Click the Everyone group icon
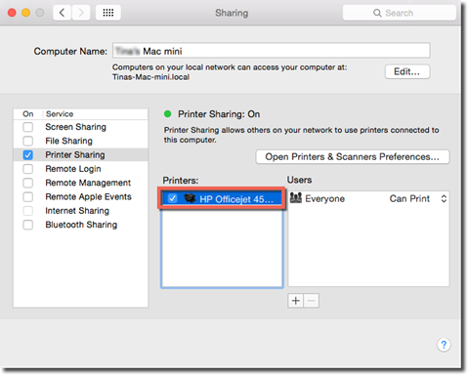This screenshot has width=468, height=375. tap(296, 197)
